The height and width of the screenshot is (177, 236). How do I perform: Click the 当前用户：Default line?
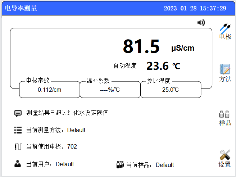(x=50, y=164)
